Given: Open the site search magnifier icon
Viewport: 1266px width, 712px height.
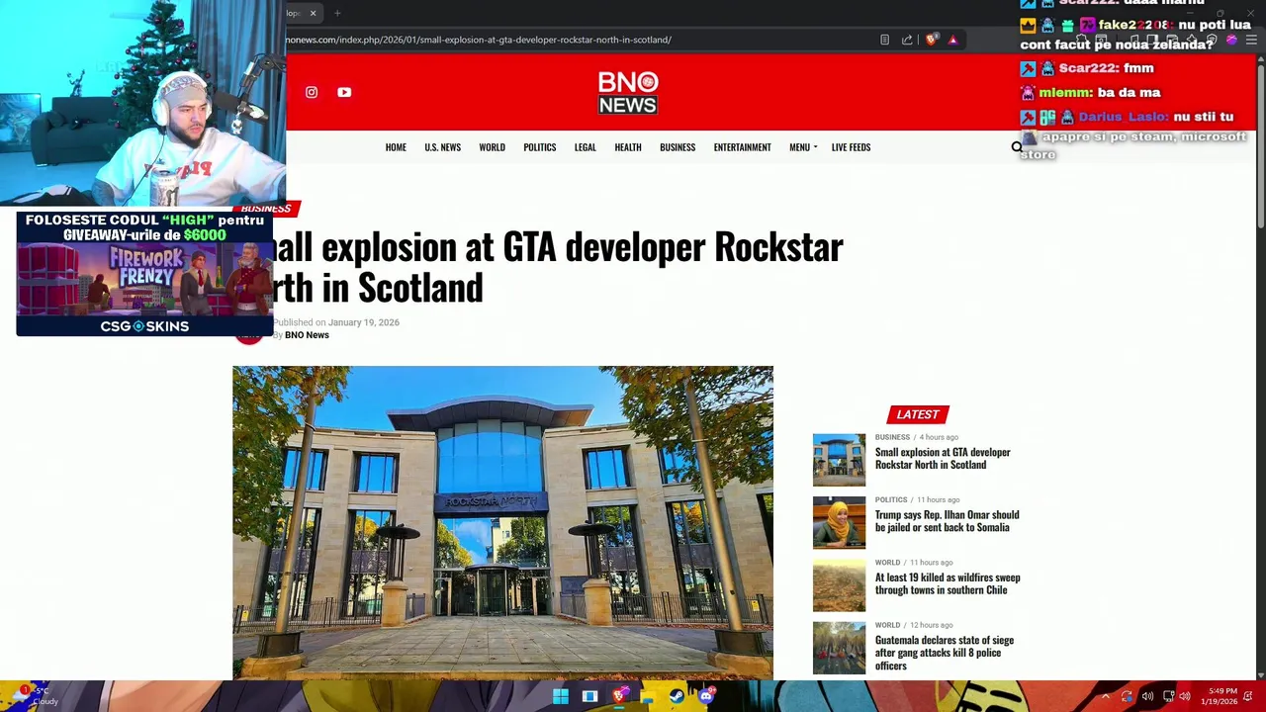Looking at the screenshot, I should tap(1017, 147).
